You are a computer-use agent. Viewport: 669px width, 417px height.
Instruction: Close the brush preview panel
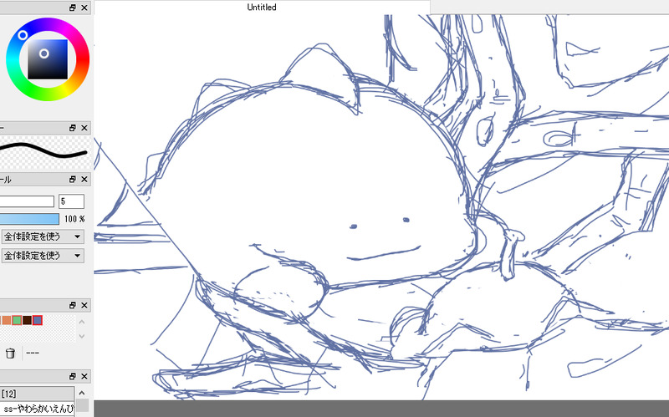(84, 128)
